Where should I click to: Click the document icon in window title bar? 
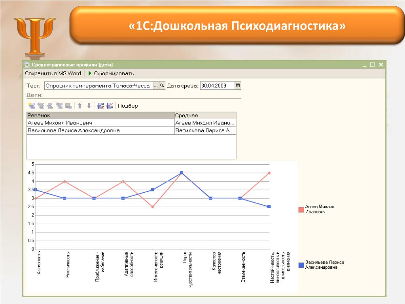pyautogui.click(x=27, y=65)
